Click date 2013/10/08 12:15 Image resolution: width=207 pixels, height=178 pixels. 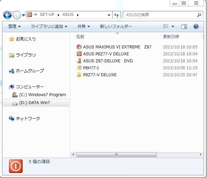point(180,68)
